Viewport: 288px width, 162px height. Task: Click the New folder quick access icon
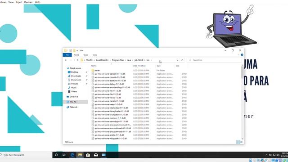[x=74, y=50]
